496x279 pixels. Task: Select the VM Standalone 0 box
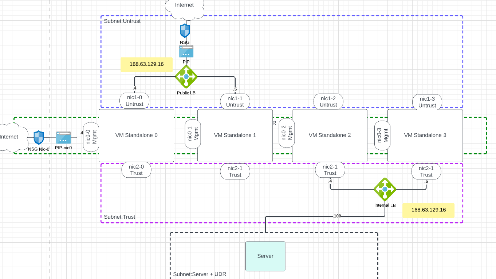(x=136, y=135)
